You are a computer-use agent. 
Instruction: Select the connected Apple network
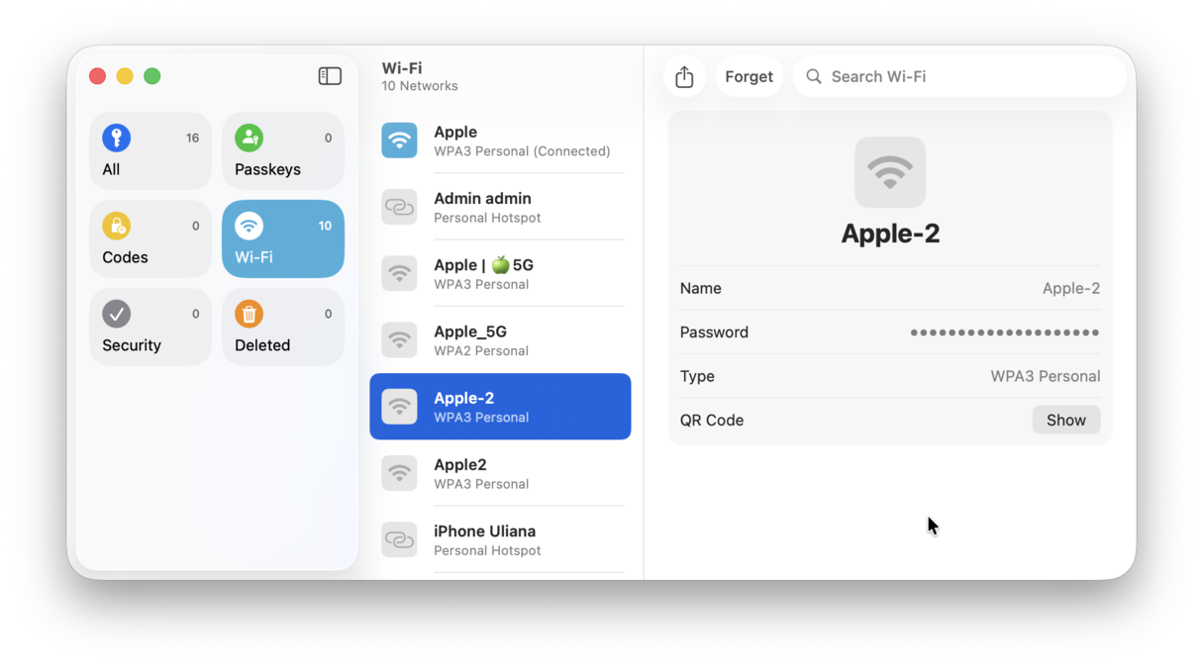pos(500,141)
